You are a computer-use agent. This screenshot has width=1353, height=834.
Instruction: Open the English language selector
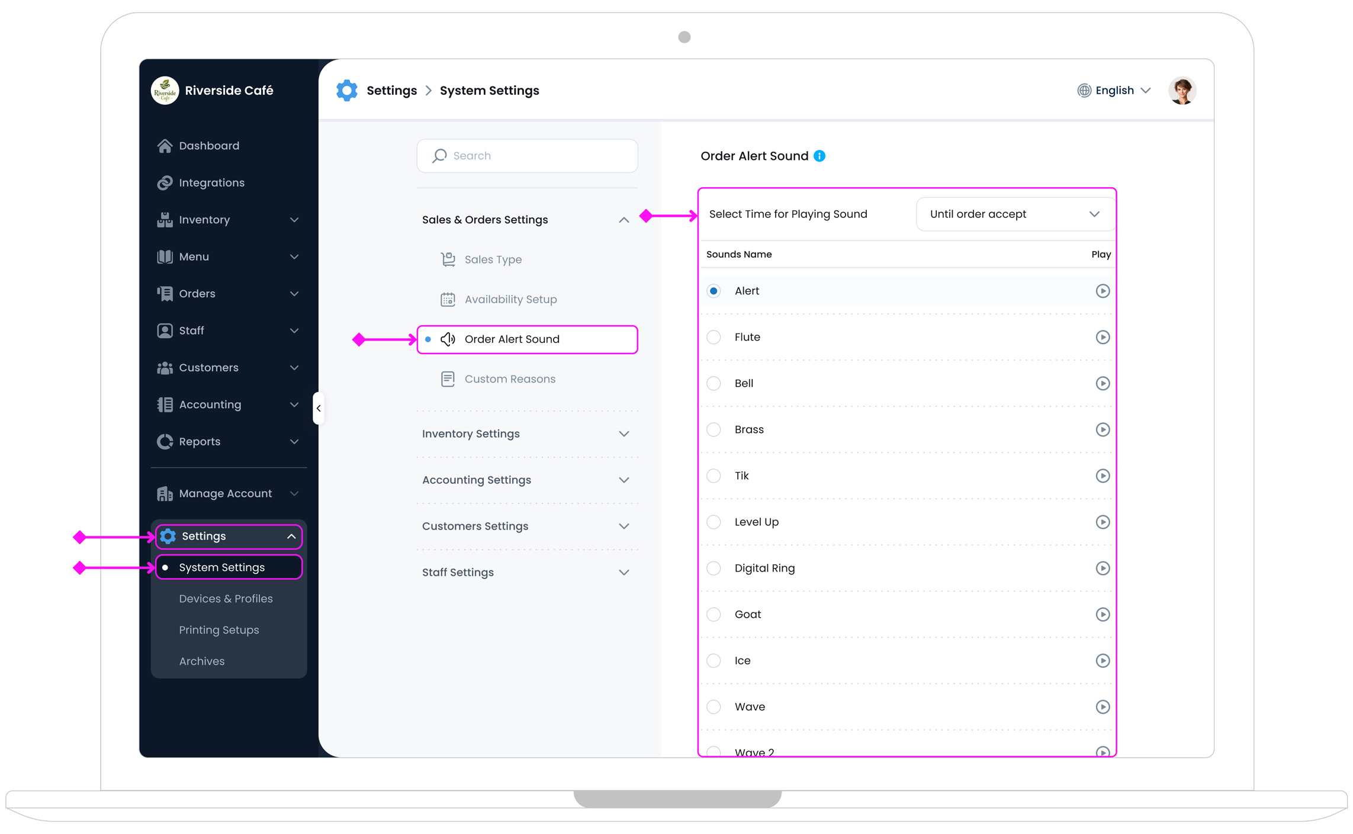1114,91
